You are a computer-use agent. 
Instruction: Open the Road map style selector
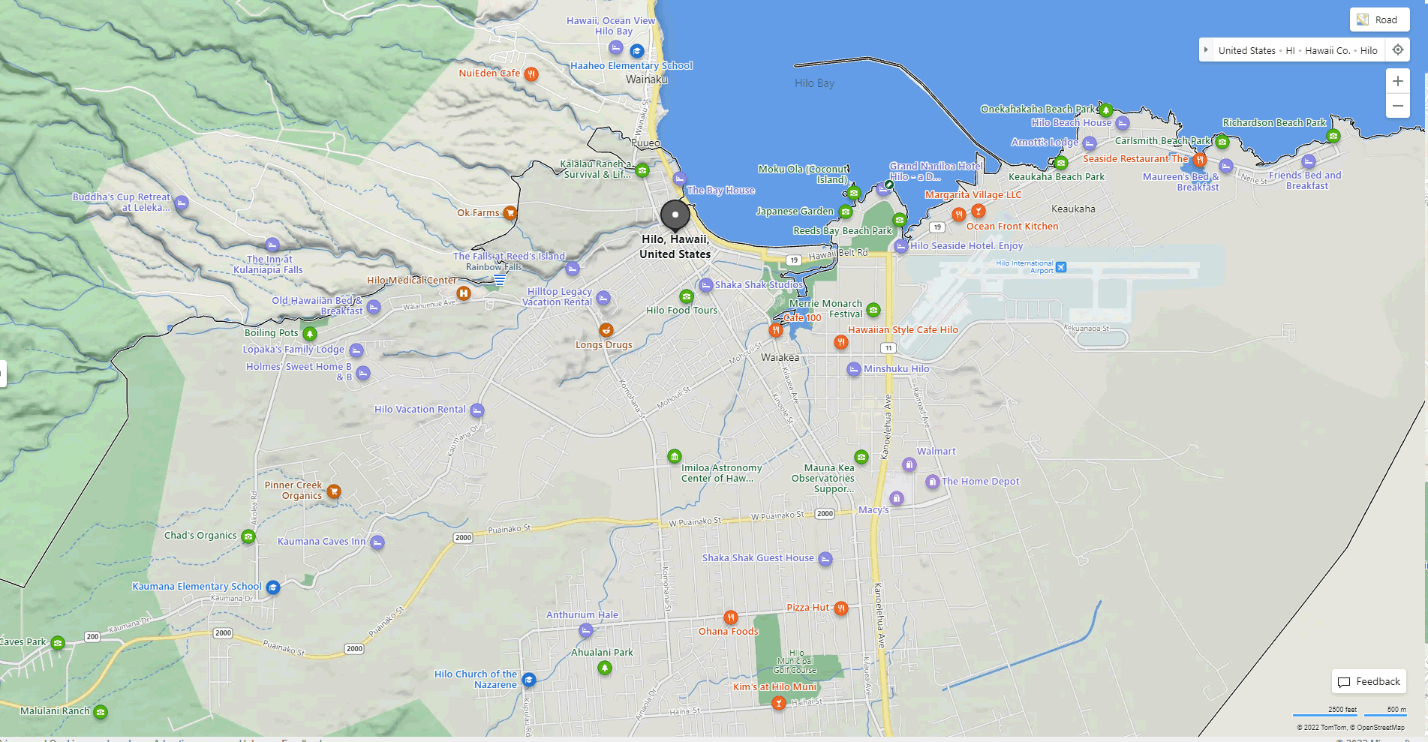click(1379, 19)
